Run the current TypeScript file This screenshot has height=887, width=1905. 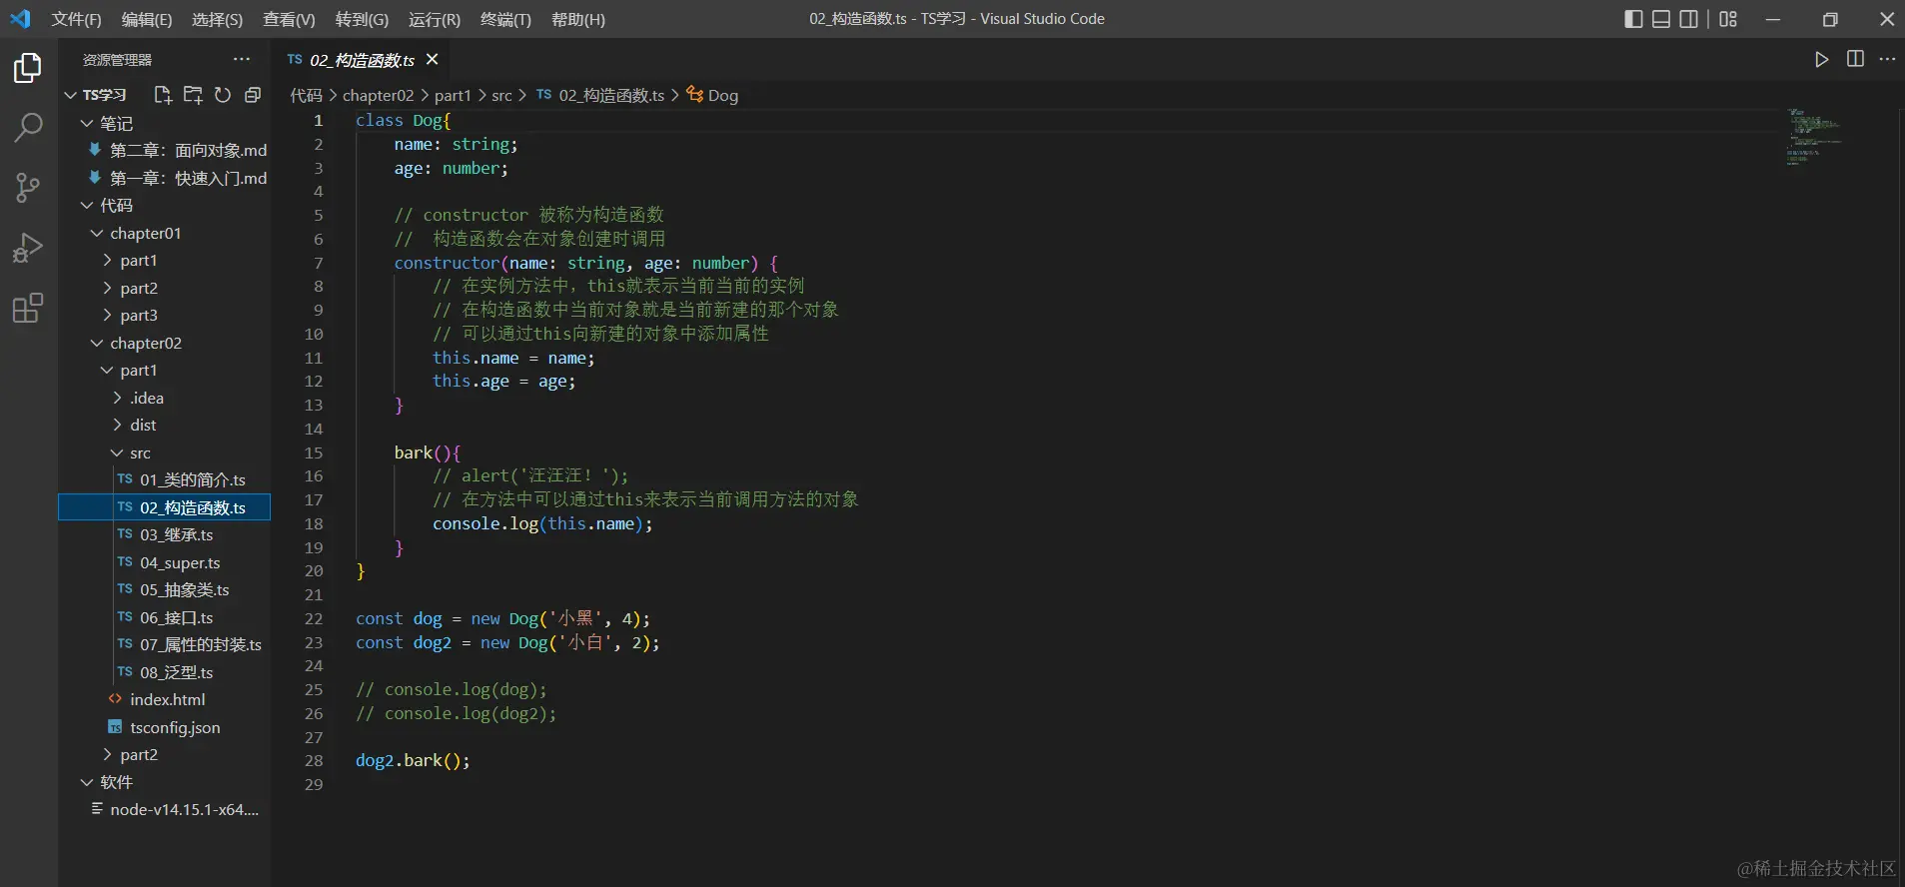click(1822, 60)
